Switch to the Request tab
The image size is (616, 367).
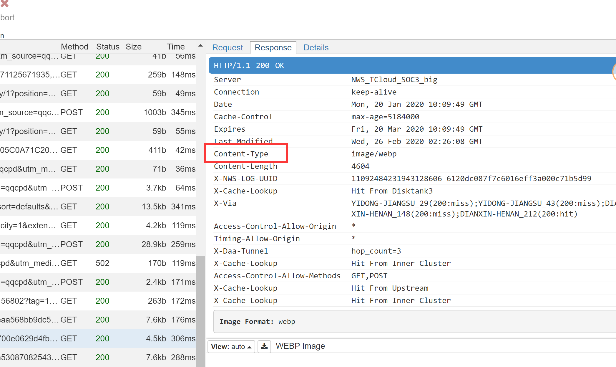[228, 47]
